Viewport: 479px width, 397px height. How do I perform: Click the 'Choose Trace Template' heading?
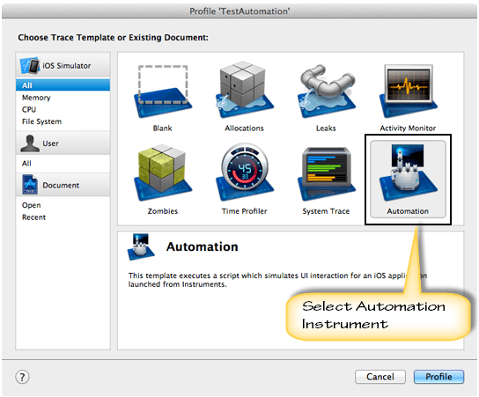[113, 38]
